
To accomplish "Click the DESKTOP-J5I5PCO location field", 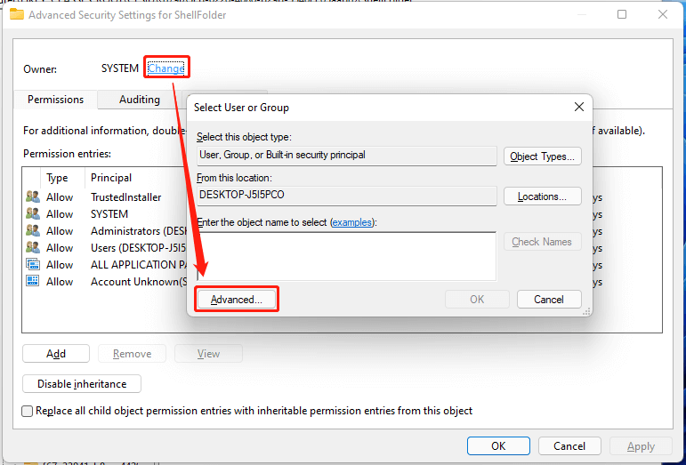I will coord(347,196).
